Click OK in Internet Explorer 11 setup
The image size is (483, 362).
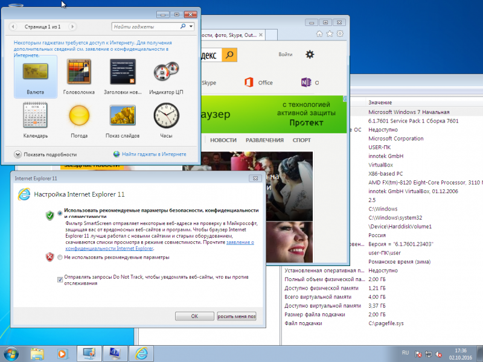point(194,316)
